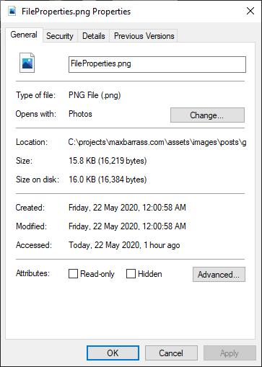262x367 pixels.
Task: Switch to the Details tab
Action: pos(94,36)
